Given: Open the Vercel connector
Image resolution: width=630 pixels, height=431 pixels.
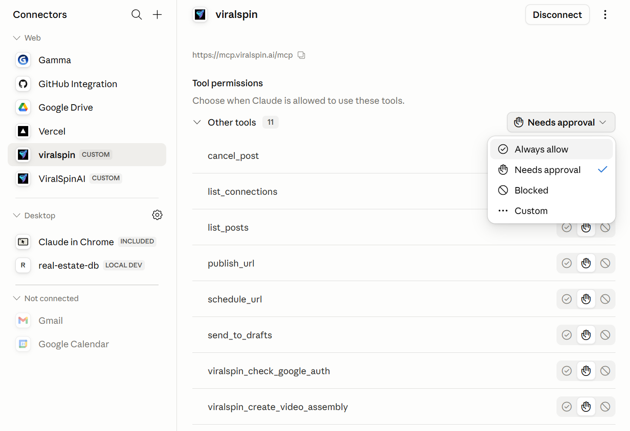Looking at the screenshot, I should point(87,131).
